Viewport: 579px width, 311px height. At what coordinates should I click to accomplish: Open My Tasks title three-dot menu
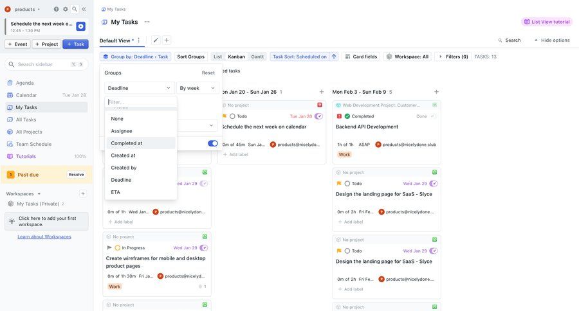coord(147,22)
